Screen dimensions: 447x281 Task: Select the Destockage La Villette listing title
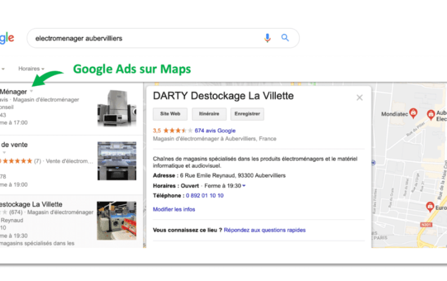31,204
